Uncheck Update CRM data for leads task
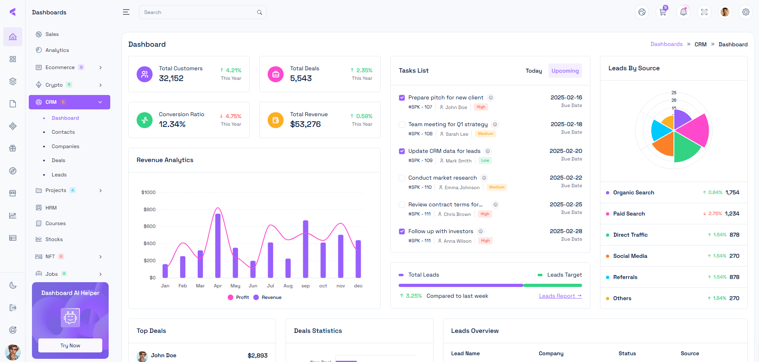Image resolution: width=759 pixels, height=362 pixels. click(402, 151)
